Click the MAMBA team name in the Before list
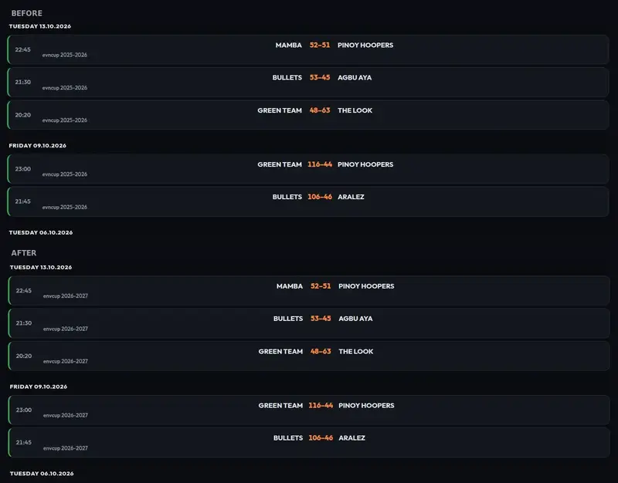The height and width of the screenshot is (483, 618). (288, 46)
